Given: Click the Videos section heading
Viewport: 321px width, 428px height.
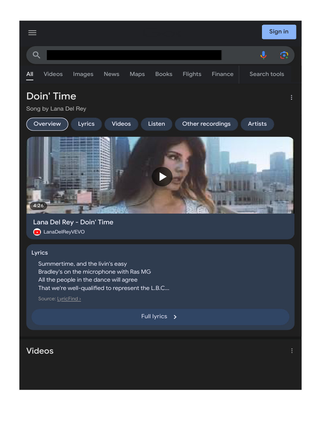Looking at the screenshot, I should click(40, 351).
